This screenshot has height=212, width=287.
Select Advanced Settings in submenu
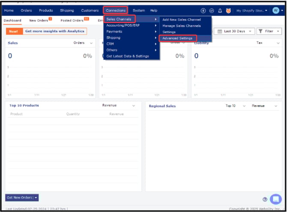coord(177,39)
